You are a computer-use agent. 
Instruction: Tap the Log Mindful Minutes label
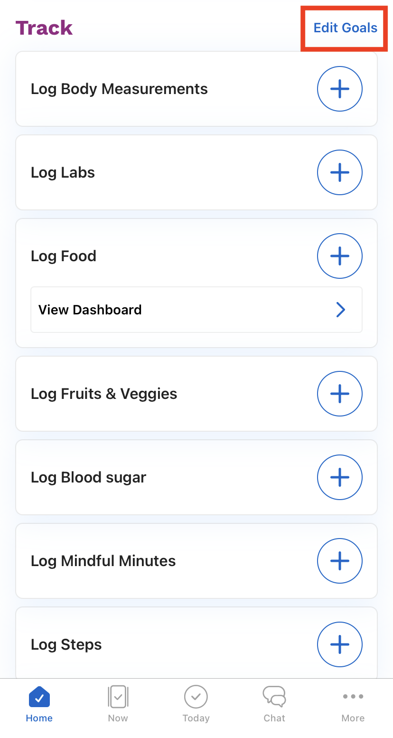click(x=103, y=561)
